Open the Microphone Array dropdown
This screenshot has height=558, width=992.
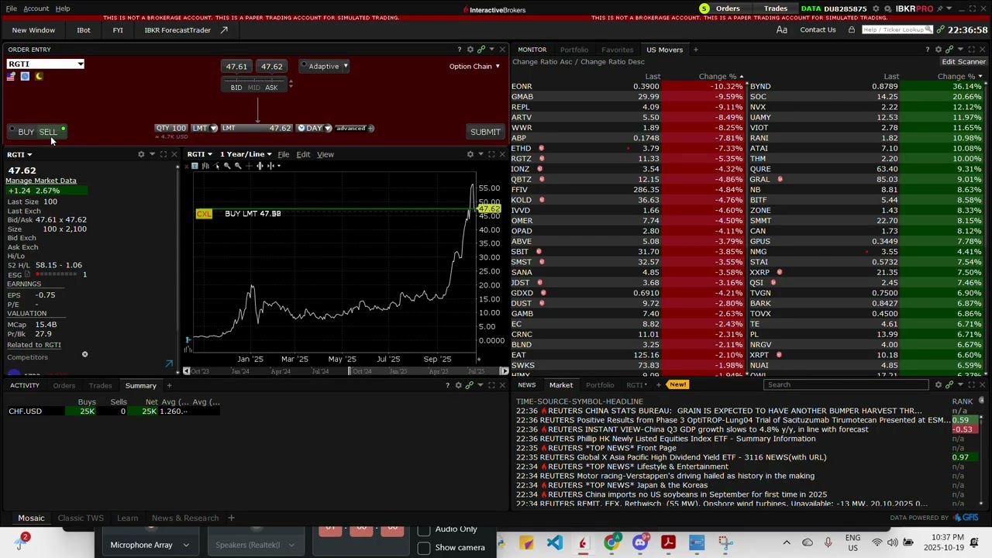pyautogui.click(x=150, y=545)
